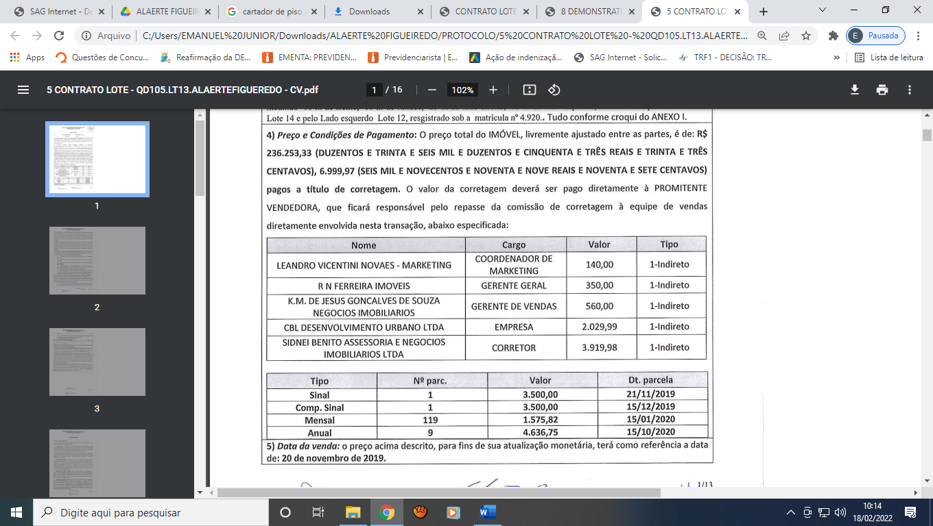Zoom in with the plus icon
This screenshot has width=933, height=526.
pos(493,90)
